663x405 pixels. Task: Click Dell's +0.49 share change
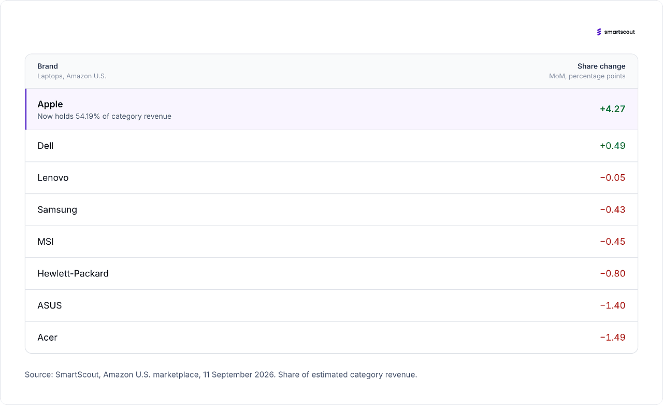click(x=613, y=146)
